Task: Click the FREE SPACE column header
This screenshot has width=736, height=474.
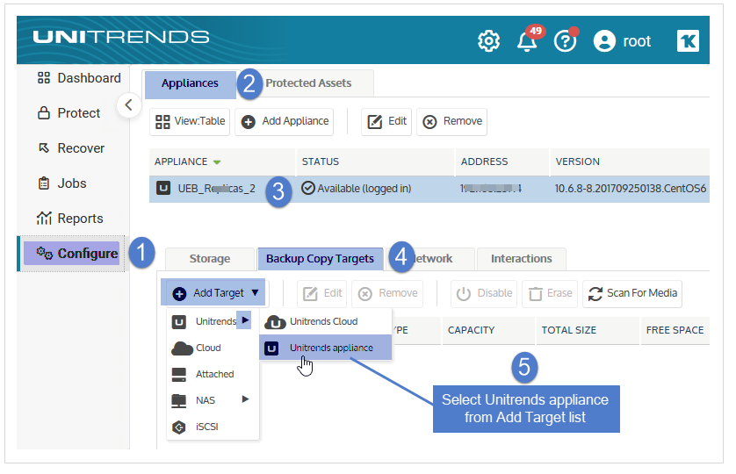Action: tap(675, 330)
